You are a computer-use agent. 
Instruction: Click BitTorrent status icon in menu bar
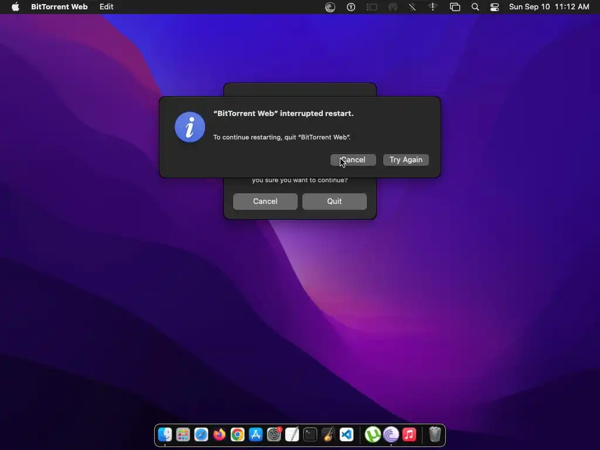click(x=330, y=7)
